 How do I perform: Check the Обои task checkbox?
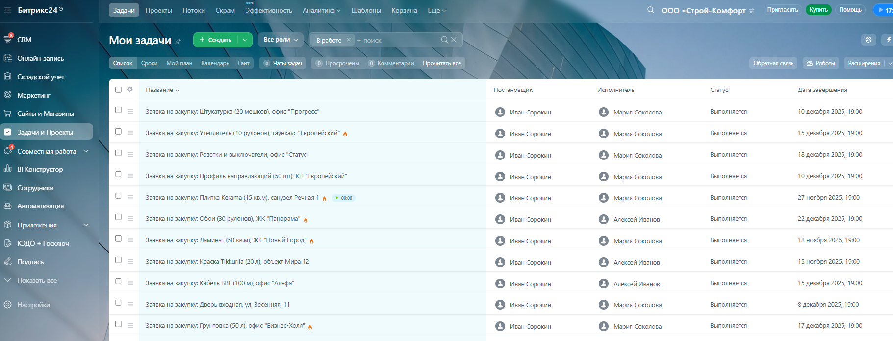118,217
